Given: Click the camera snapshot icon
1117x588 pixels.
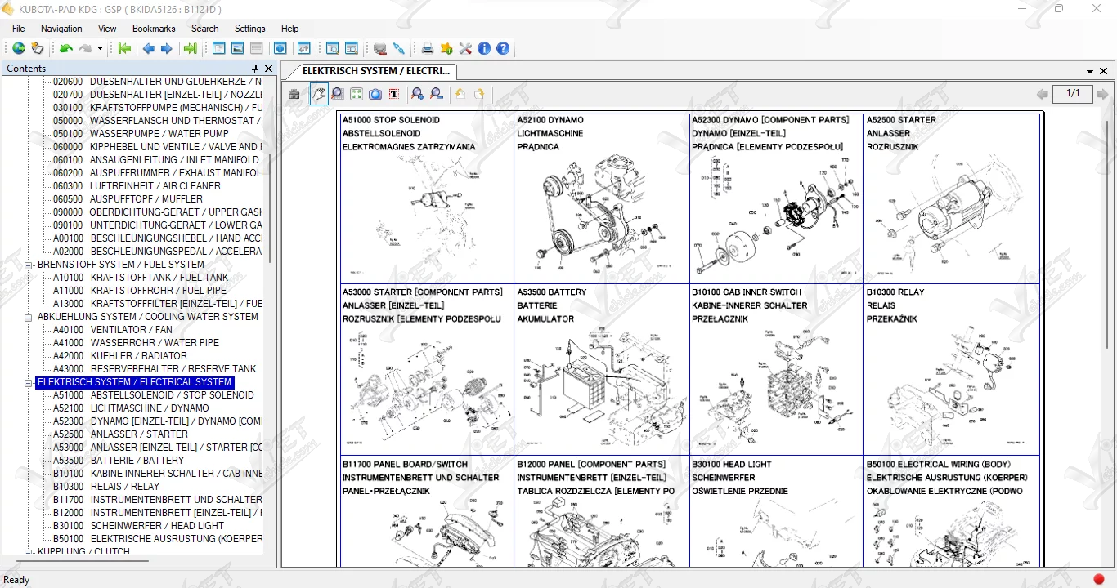Looking at the screenshot, I should 375,95.
